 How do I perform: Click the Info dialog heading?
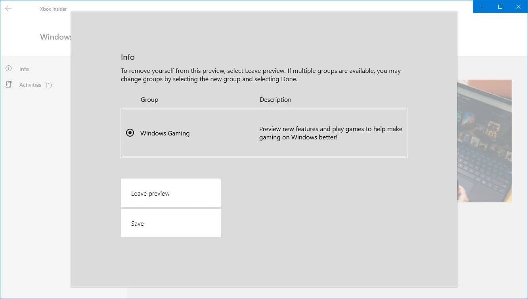128,57
